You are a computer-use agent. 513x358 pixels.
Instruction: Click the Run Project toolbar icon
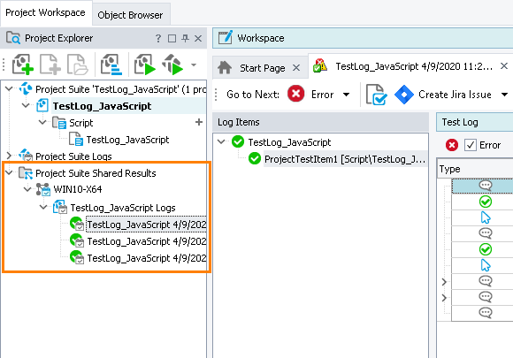(144, 65)
